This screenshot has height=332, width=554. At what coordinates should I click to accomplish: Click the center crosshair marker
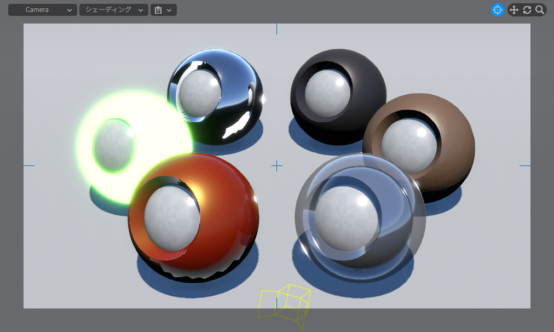(x=277, y=165)
